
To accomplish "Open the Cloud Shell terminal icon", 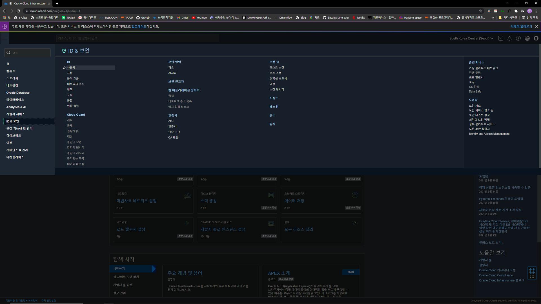I will point(500,38).
